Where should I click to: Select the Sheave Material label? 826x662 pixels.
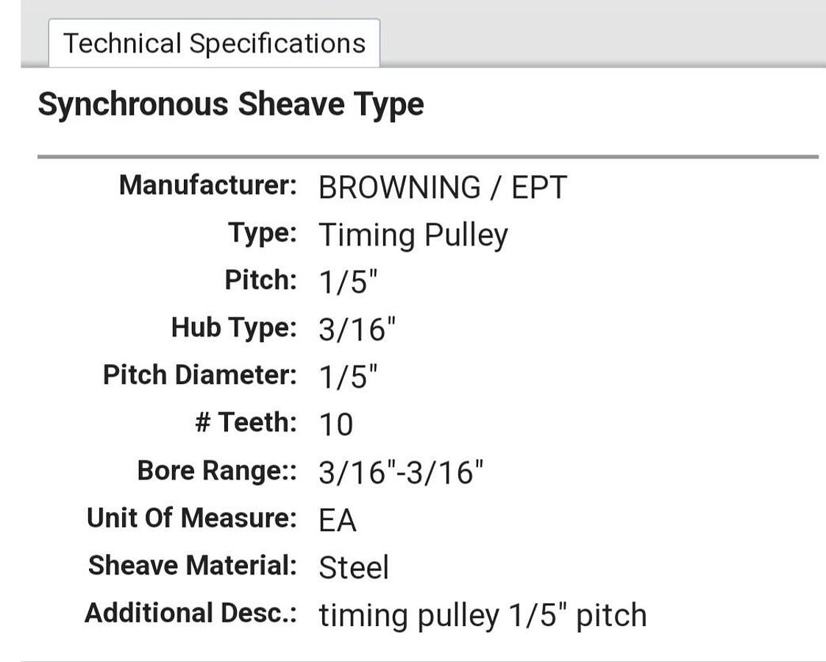193,566
